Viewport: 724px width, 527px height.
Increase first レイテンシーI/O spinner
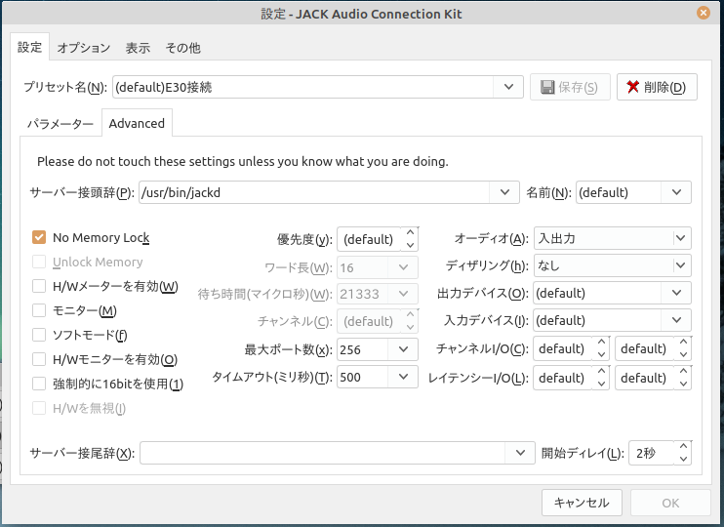pyautogui.click(x=601, y=372)
